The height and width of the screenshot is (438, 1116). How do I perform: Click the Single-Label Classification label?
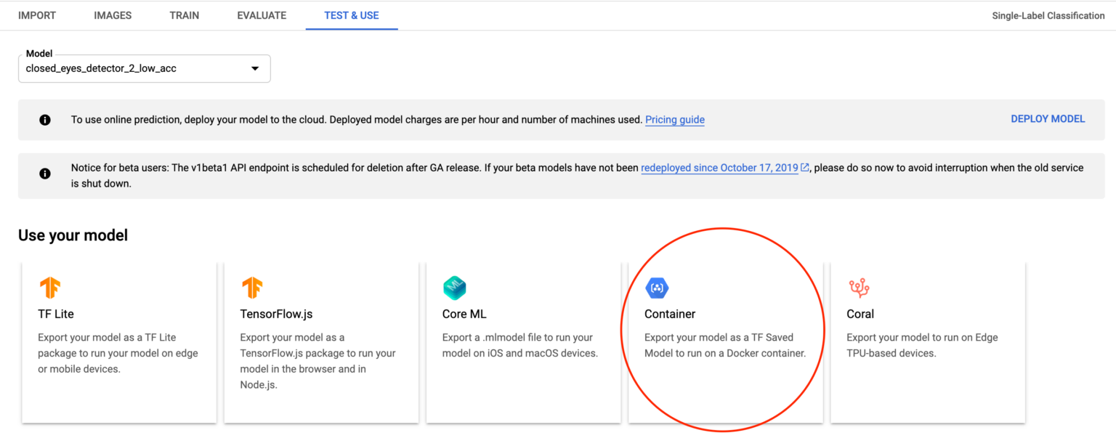[x=1048, y=15]
